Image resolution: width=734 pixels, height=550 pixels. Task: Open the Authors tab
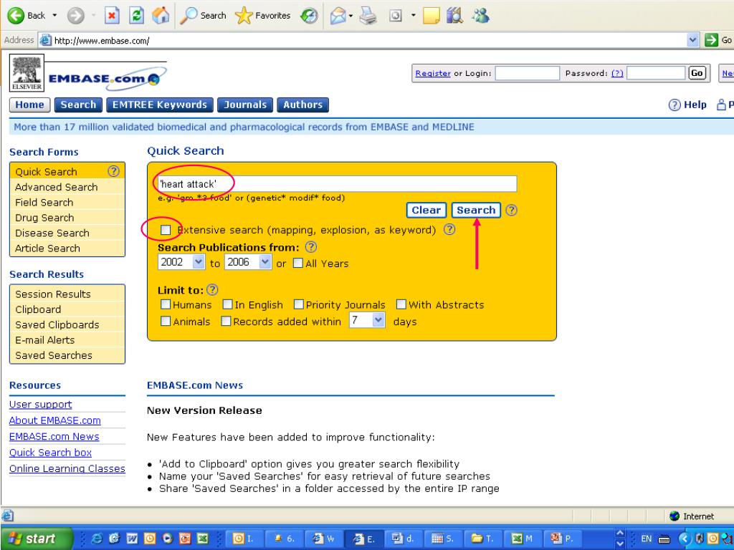point(303,105)
